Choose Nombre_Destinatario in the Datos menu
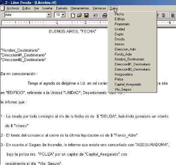This screenshot has height=165, width=176. pyautogui.click(x=132, y=59)
